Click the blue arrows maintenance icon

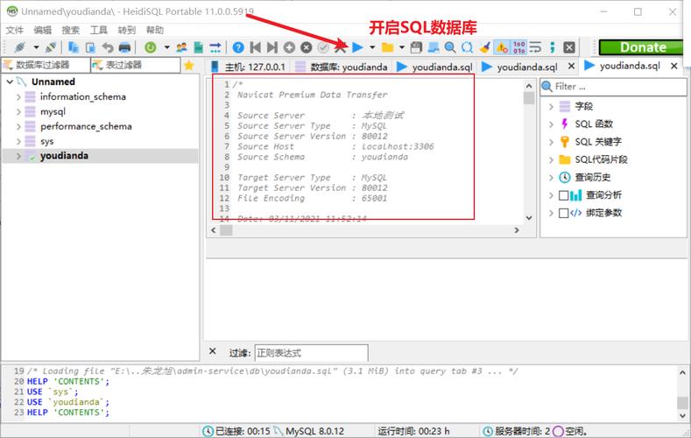tap(215, 47)
